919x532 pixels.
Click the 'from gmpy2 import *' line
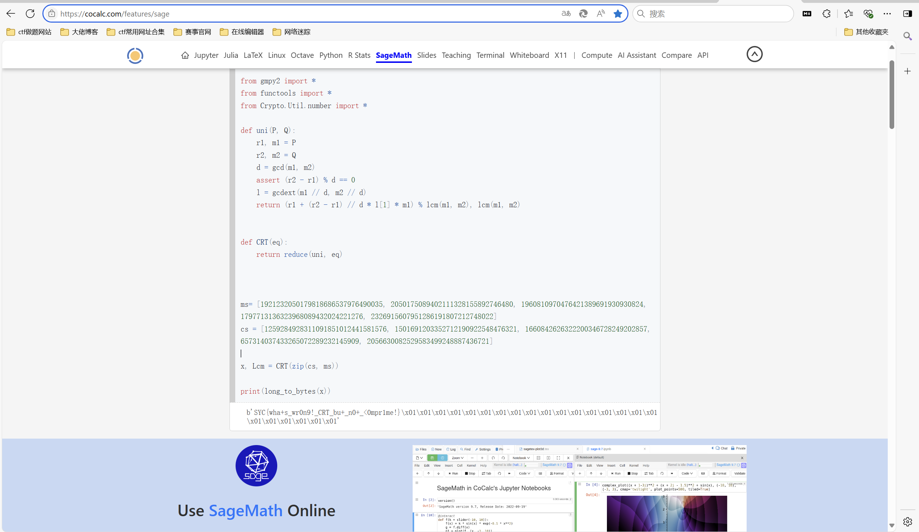[x=278, y=81]
